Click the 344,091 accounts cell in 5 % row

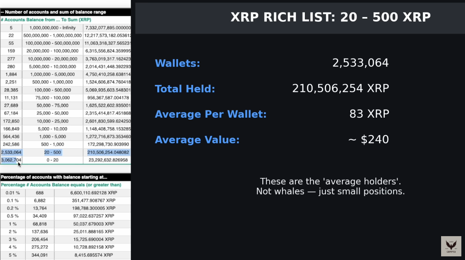point(39,255)
